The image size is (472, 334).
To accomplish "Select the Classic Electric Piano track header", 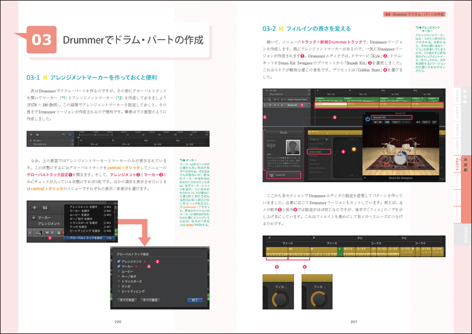I will click(x=286, y=99).
